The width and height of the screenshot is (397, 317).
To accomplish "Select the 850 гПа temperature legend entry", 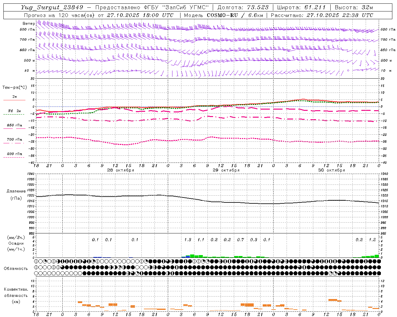I will pyautogui.click(x=15, y=125).
